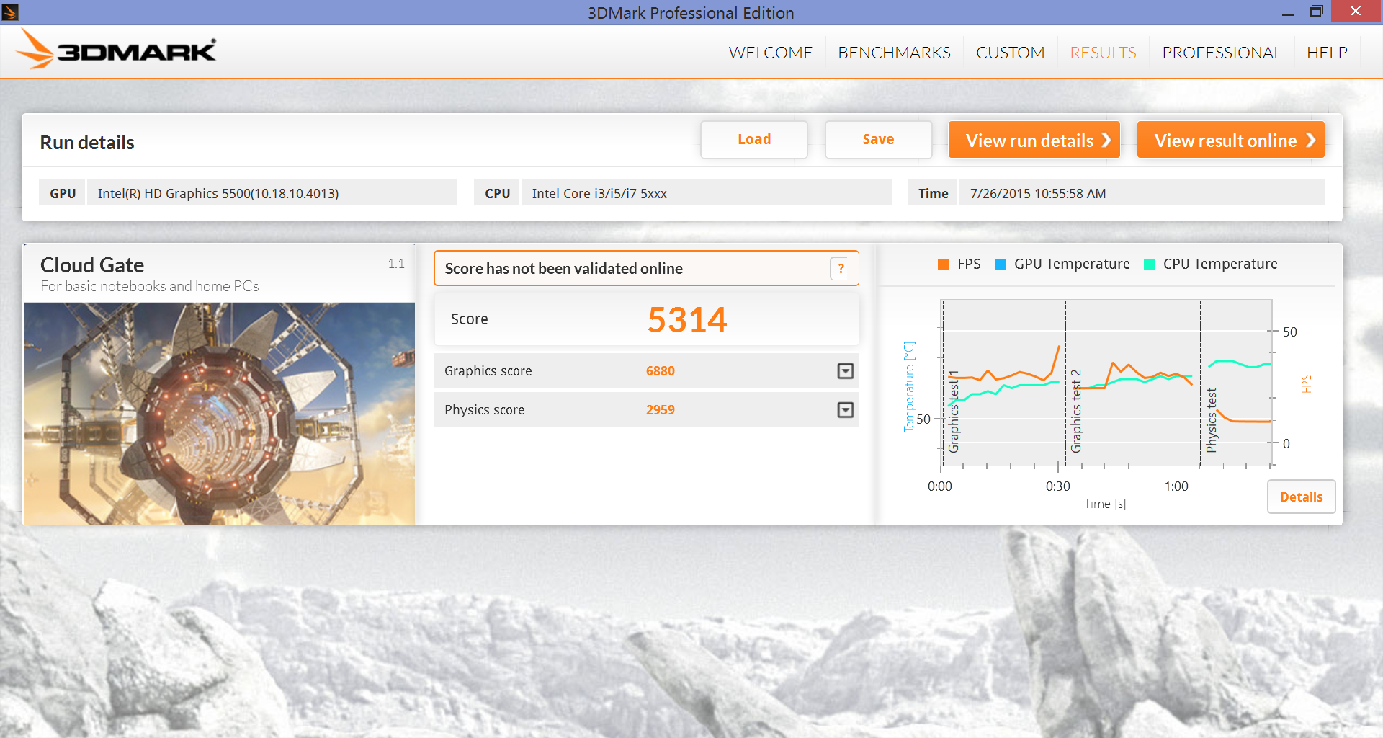This screenshot has width=1383, height=738.
Task: Click the Physics test chart marker
Action: [x=1212, y=420]
